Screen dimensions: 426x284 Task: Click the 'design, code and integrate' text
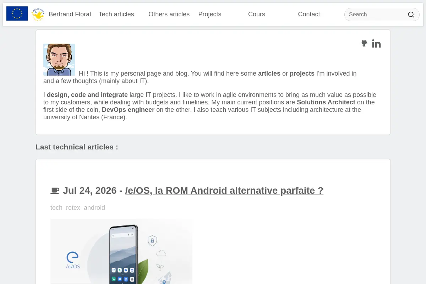[x=87, y=95]
